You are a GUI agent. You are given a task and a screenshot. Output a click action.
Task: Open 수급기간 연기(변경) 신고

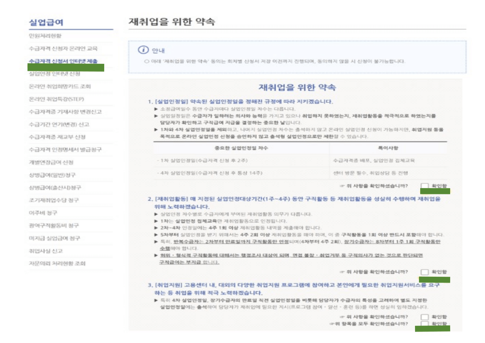[x=59, y=124]
